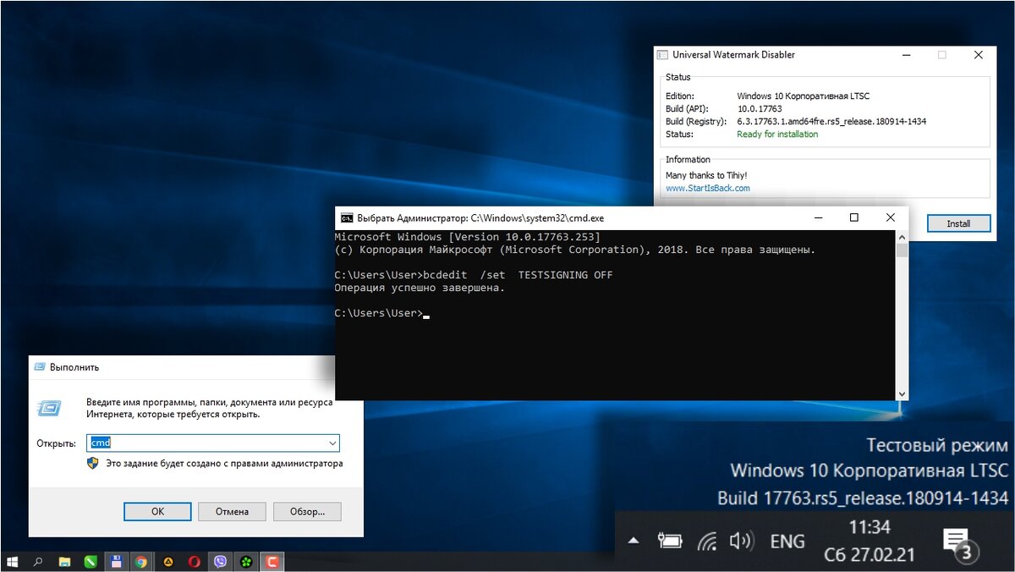Click Edition value in Watermark Disabler window

coord(803,96)
